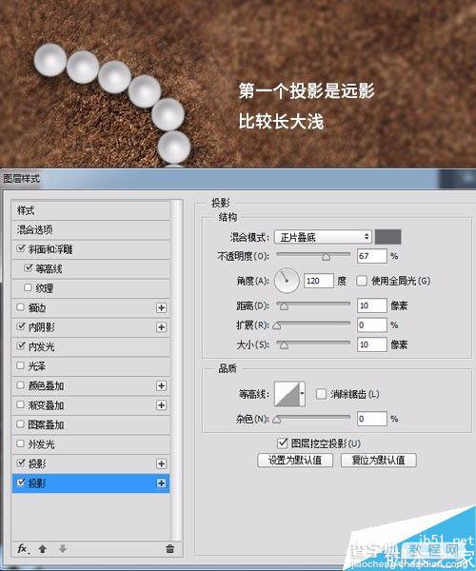Toggle 斜面和浮雕 checkbox
Image resolution: width=476 pixels, height=571 pixels.
pos(21,248)
